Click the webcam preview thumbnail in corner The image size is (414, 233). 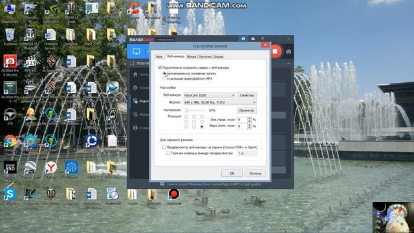click(x=393, y=217)
